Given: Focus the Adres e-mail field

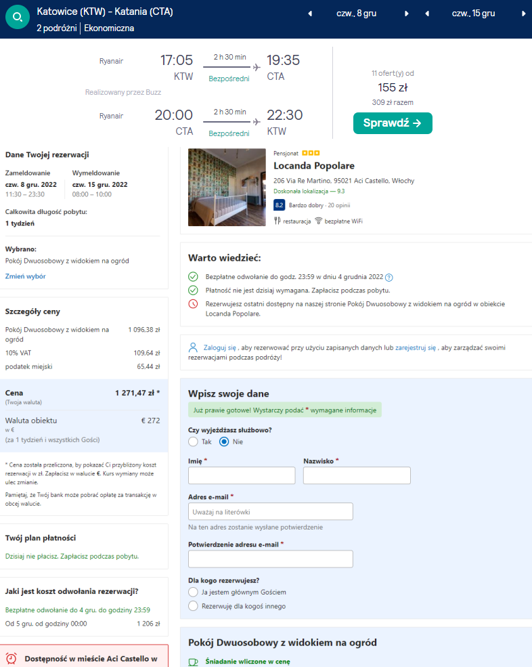Looking at the screenshot, I should (x=271, y=511).
